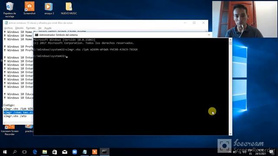Open taskbar search magnifier
278x156 pixels.
[15, 152]
